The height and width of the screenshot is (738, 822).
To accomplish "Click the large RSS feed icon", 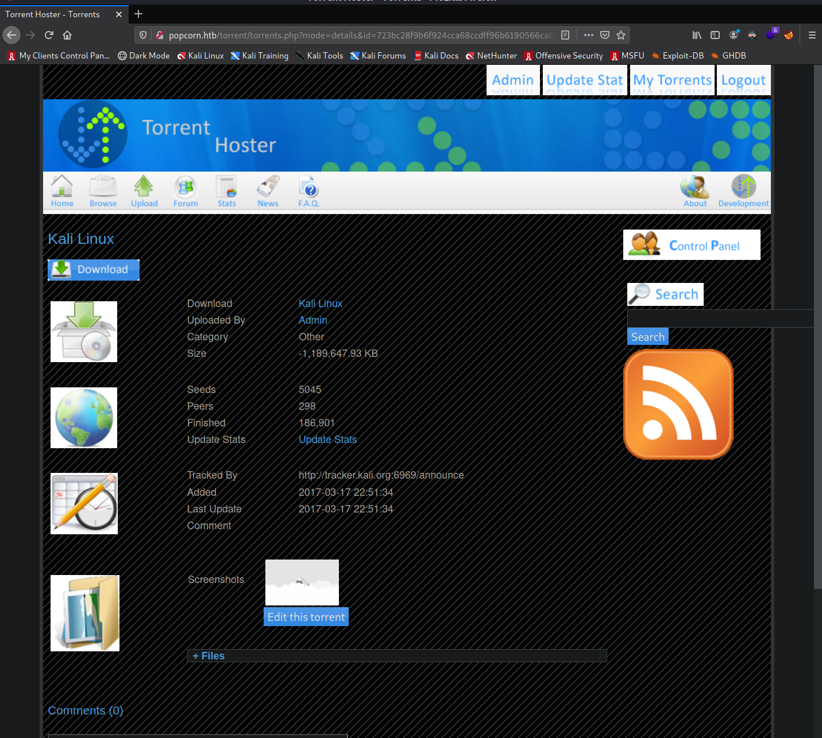I will coord(678,405).
